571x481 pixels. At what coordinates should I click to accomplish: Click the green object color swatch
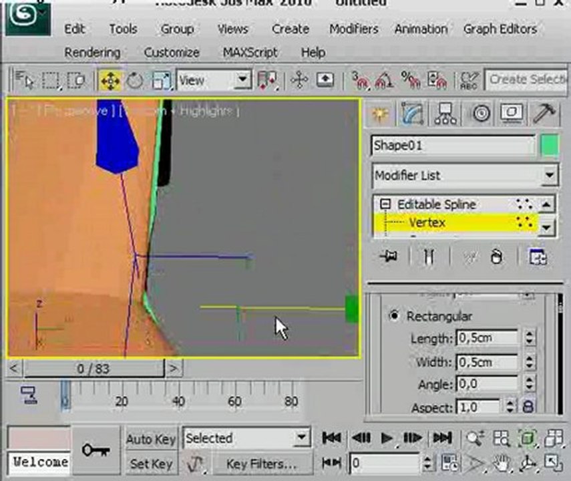click(550, 146)
